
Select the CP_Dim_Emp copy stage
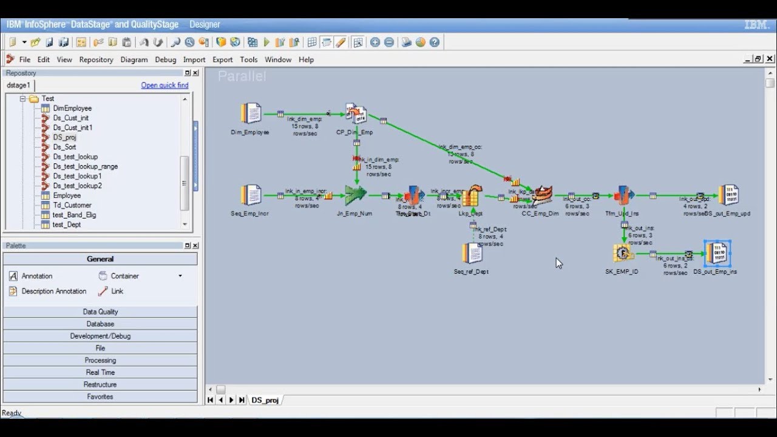coord(356,113)
